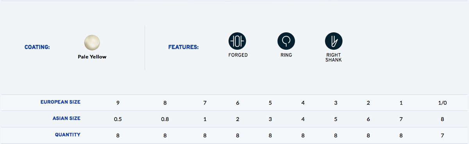
Task: Click the Forged feature icon
Action: pyautogui.click(x=238, y=41)
